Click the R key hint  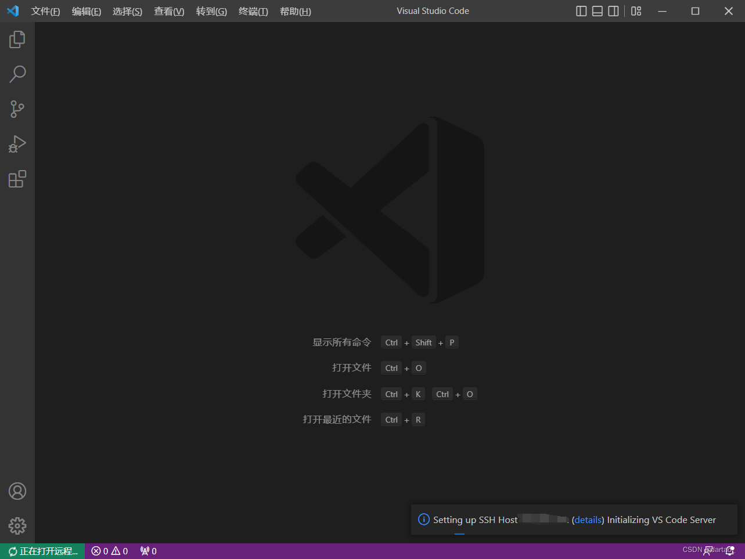(418, 420)
